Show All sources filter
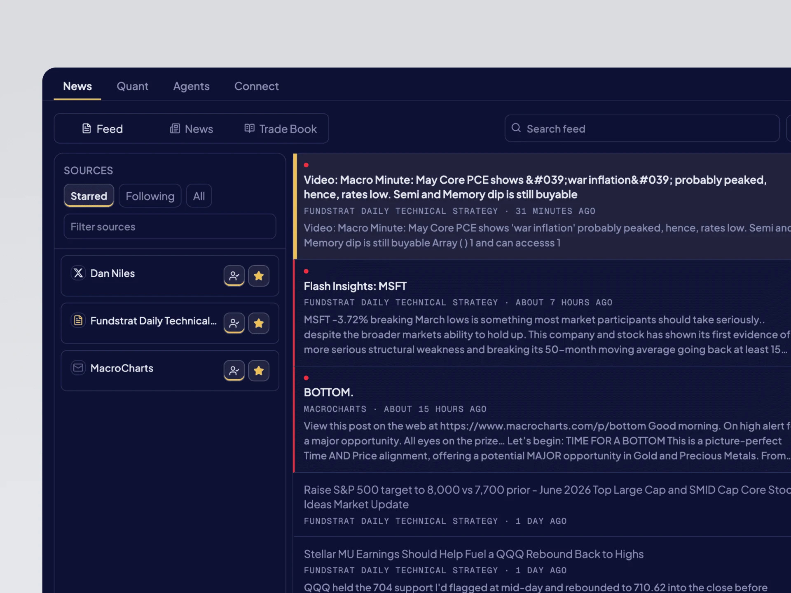 (x=199, y=196)
